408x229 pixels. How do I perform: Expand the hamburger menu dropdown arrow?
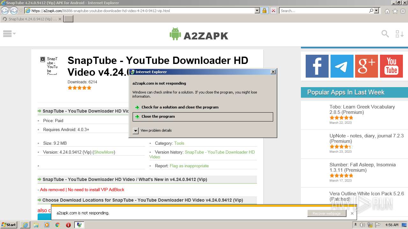pyautogui.click(x=14, y=34)
